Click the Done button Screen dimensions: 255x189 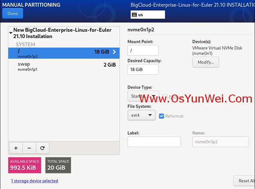click(13, 13)
